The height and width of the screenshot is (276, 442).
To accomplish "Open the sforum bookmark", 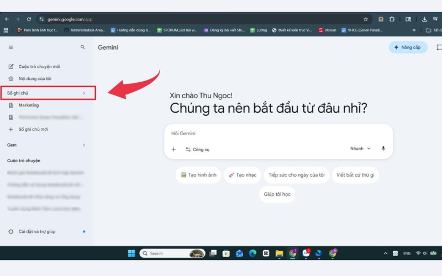I will tap(327, 30).
